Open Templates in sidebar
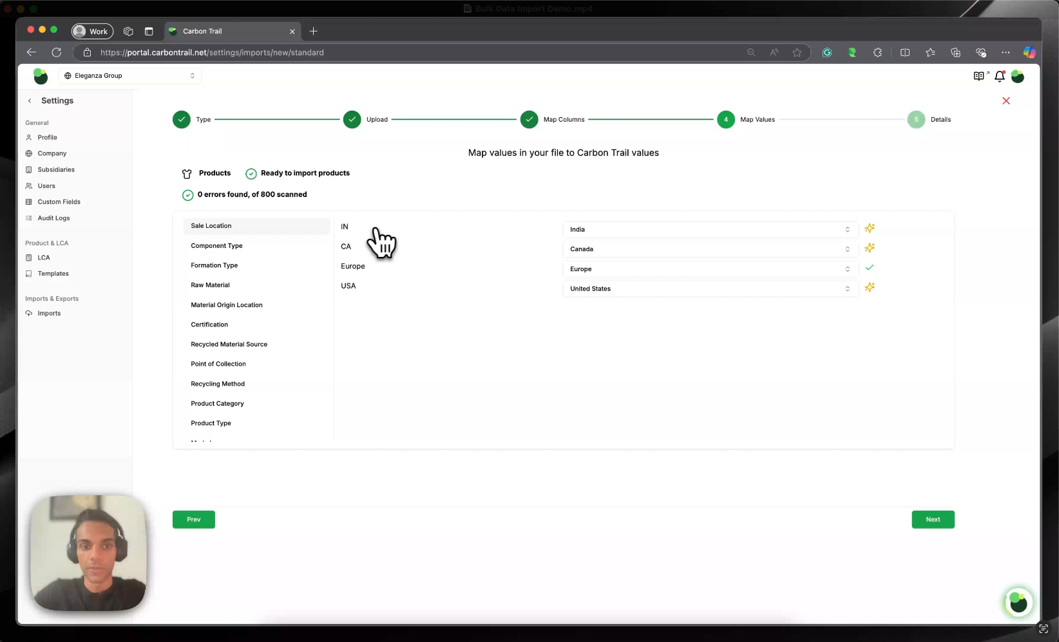The width and height of the screenshot is (1059, 642). point(53,274)
